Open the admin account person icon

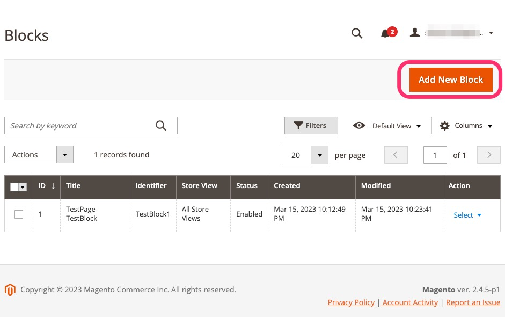coord(415,32)
